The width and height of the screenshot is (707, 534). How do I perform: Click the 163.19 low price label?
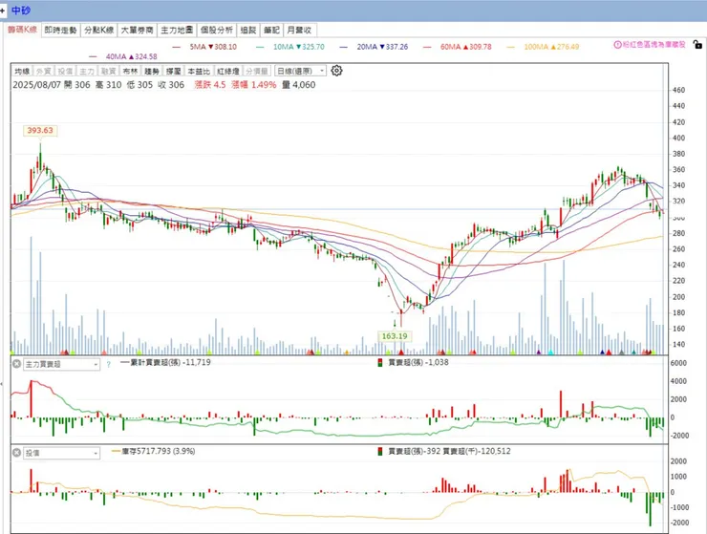pyautogui.click(x=395, y=336)
